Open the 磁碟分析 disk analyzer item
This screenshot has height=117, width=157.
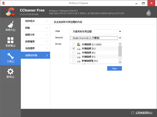(35, 35)
